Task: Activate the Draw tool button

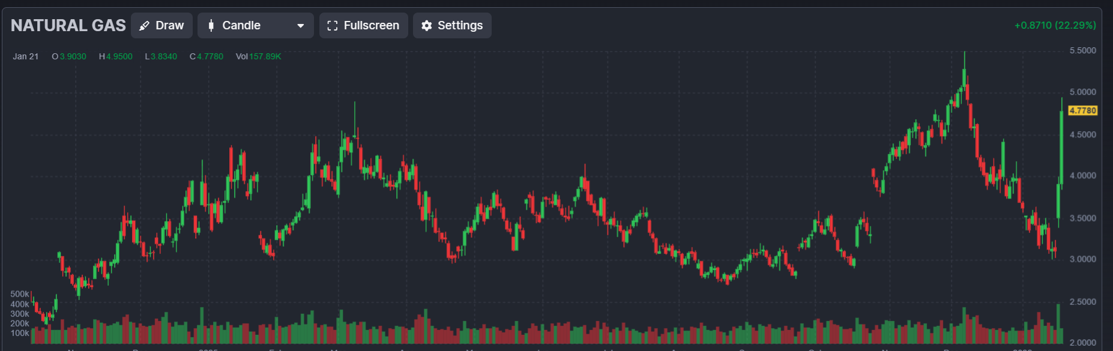Action: pyautogui.click(x=161, y=26)
